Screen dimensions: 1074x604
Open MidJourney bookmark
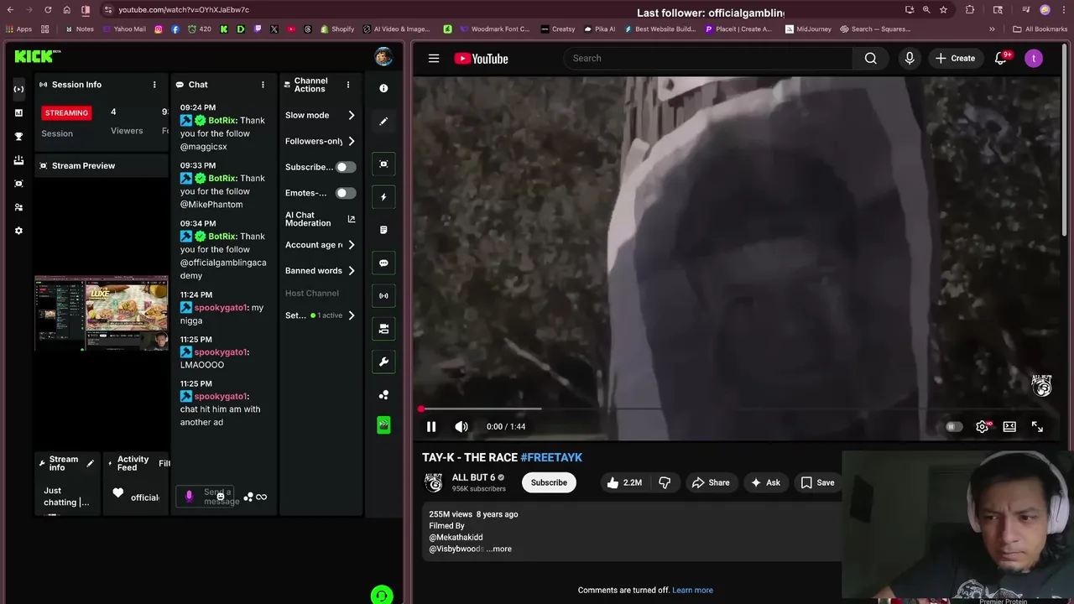(x=808, y=29)
